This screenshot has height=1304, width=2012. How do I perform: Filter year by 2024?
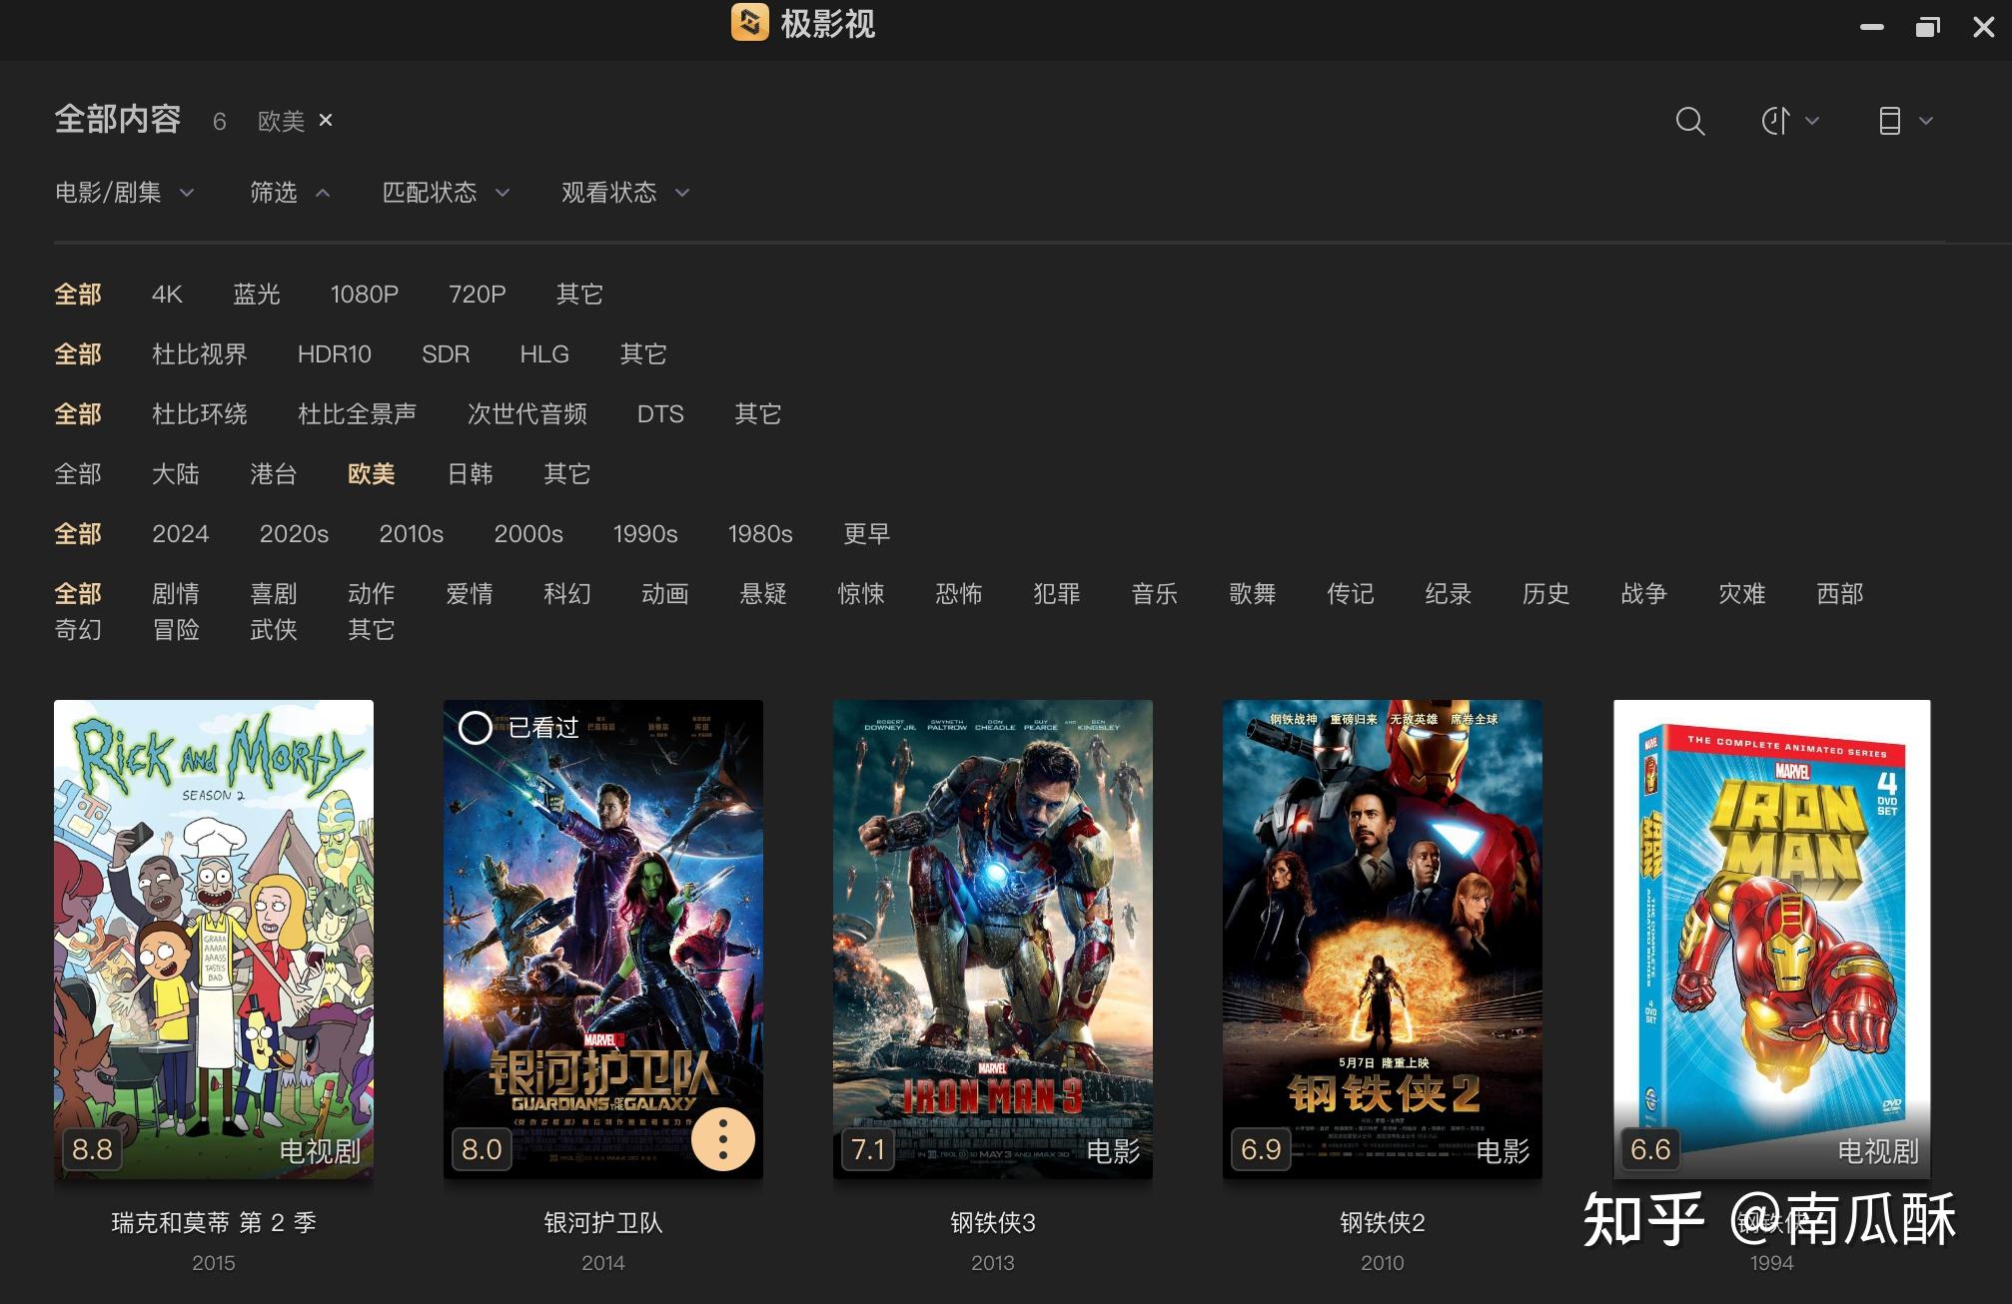181,533
